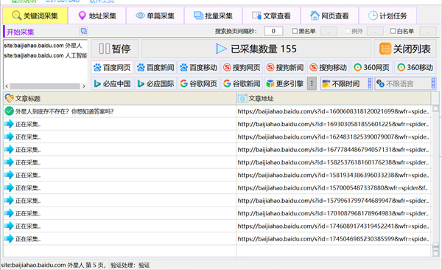Click the URL containing id=1677784486794057131
The image size is (442, 270).
coord(333,150)
